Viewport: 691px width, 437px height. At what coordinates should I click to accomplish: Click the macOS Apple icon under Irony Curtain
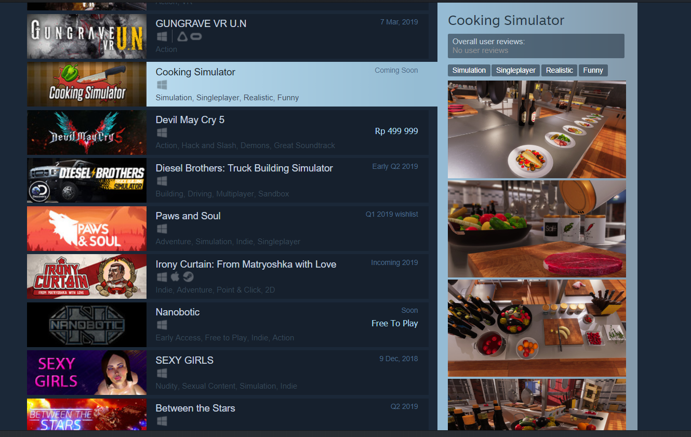[x=175, y=277]
